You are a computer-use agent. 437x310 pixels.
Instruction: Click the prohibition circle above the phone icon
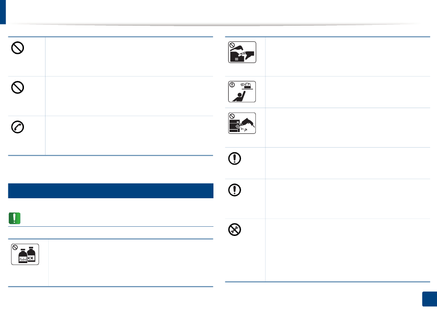(x=17, y=87)
